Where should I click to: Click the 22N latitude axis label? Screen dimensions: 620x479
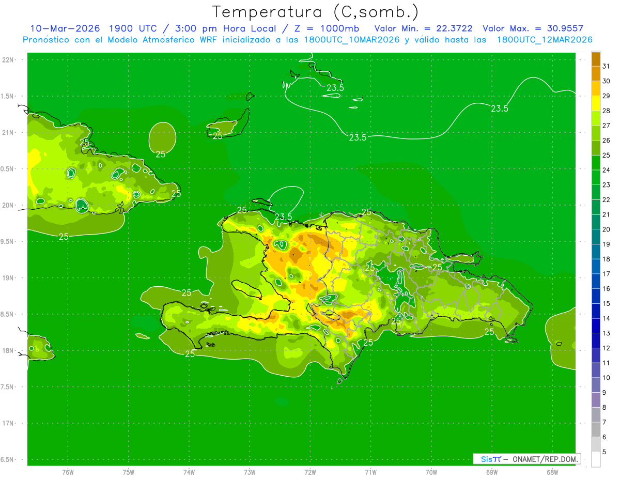(x=9, y=60)
